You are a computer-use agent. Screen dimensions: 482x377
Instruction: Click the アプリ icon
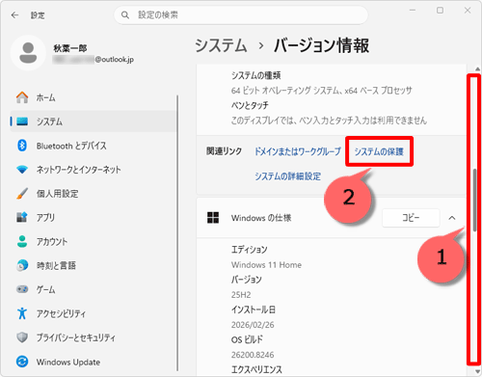(x=22, y=217)
